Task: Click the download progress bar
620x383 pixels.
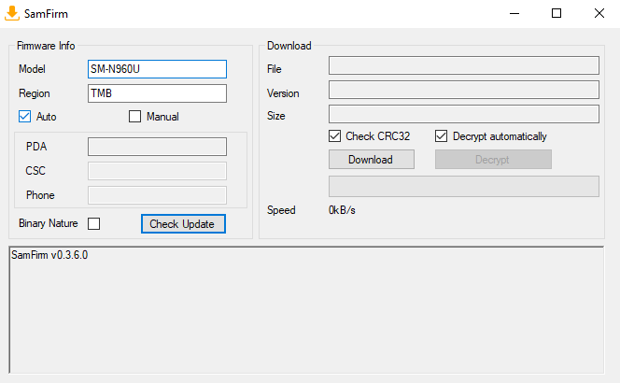Action: [x=464, y=186]
